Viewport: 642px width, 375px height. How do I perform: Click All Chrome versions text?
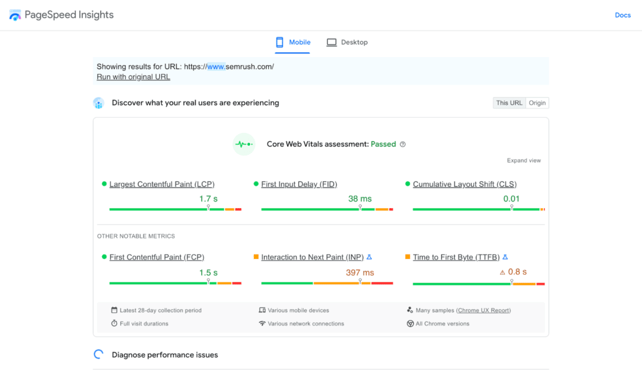click(x=443, y=324)
